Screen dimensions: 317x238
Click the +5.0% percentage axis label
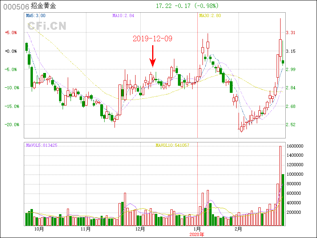click(x=11, y=33)
